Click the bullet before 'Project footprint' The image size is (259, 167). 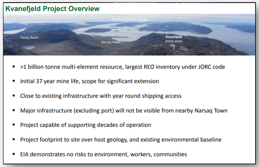click(14, 139)
